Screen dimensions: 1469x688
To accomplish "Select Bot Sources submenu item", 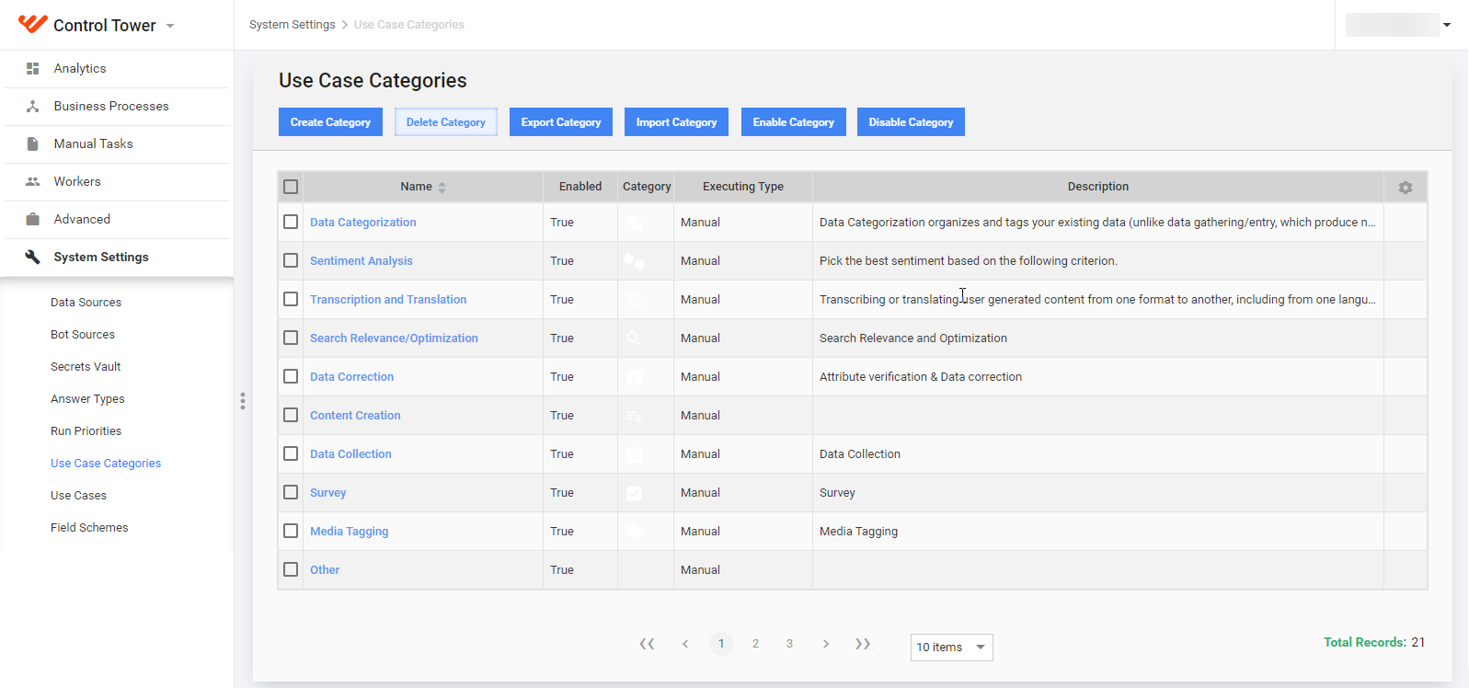I will tap(83, 335).
